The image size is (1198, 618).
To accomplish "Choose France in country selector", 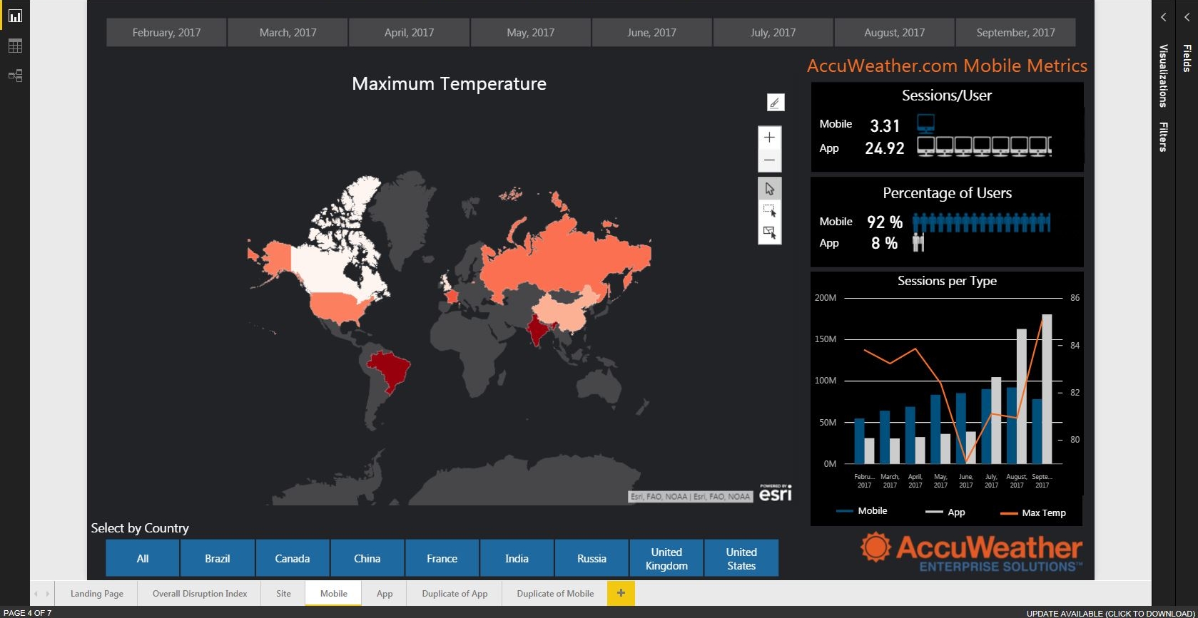I will (442, 558).
